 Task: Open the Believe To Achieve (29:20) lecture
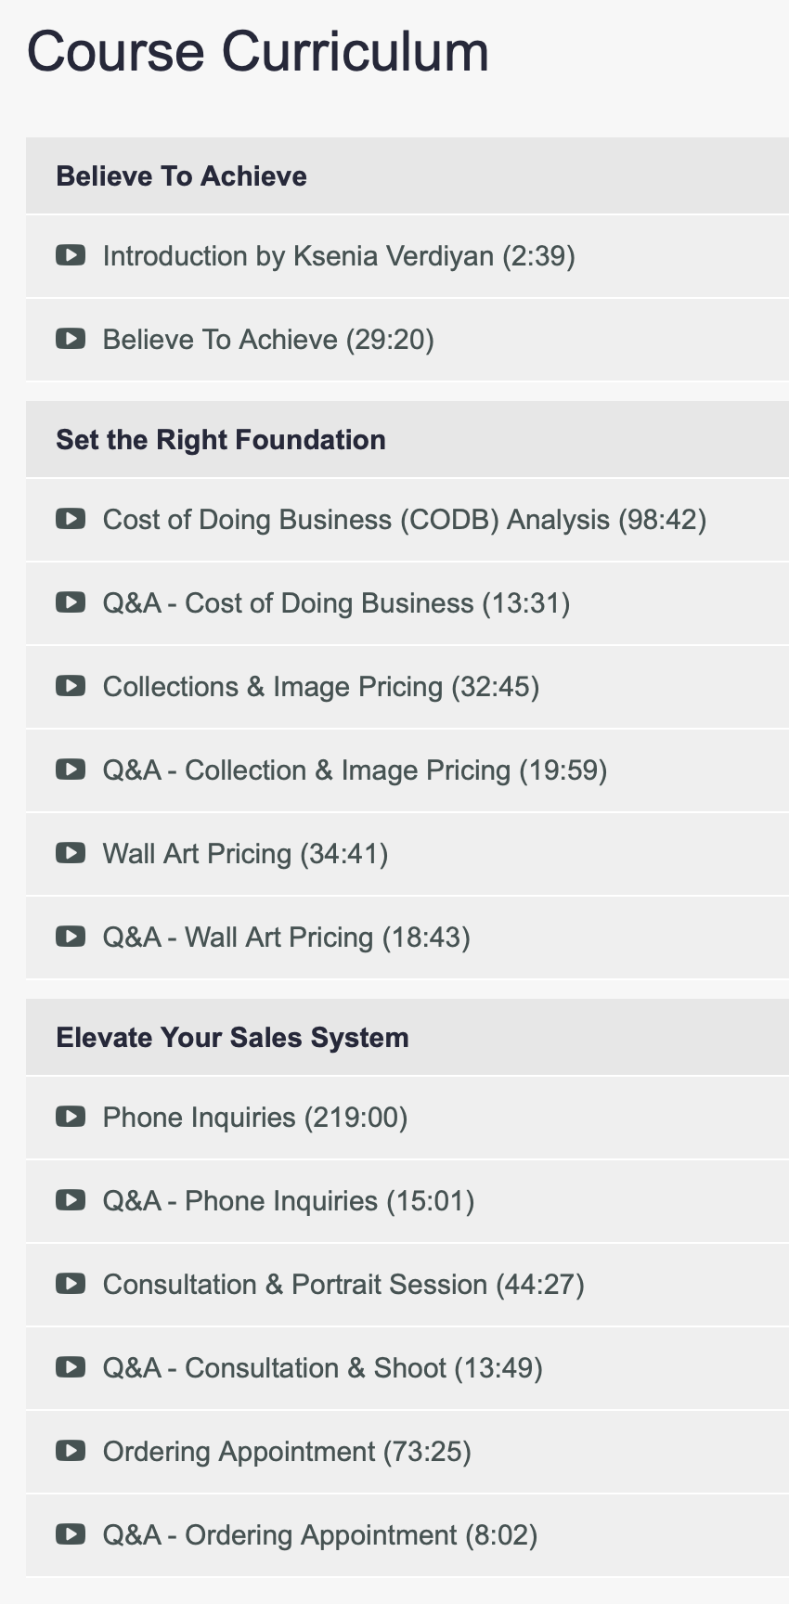407,340
